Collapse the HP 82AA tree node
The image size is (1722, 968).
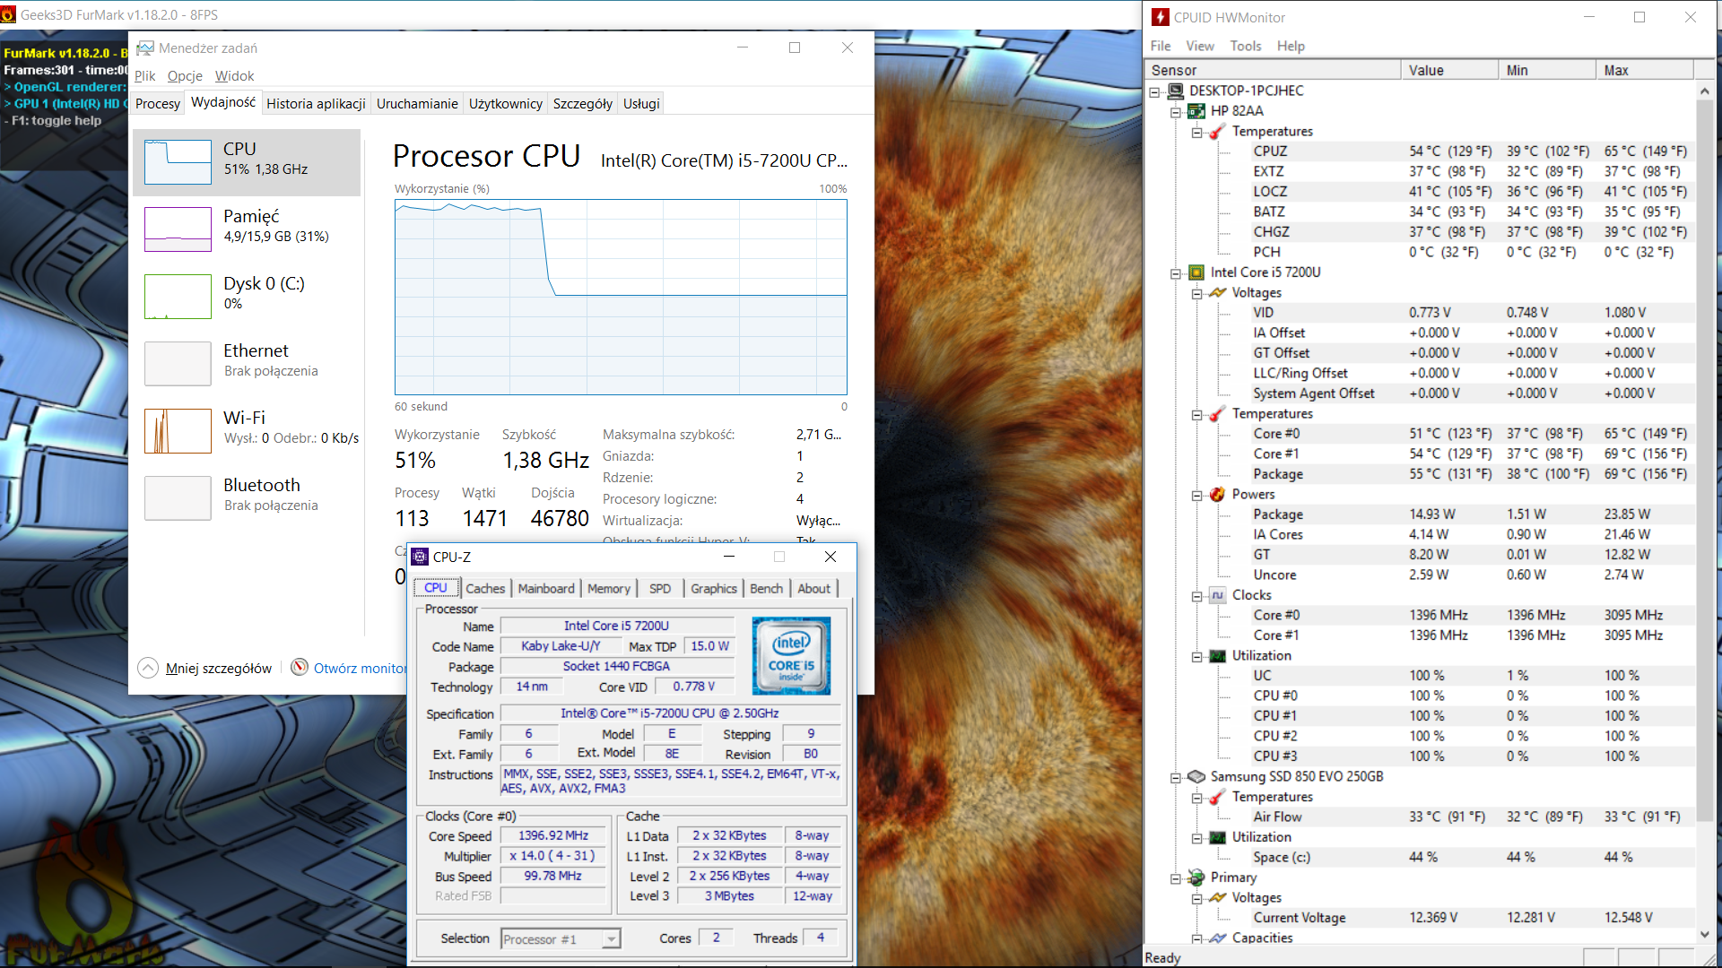pos(1176,112)
